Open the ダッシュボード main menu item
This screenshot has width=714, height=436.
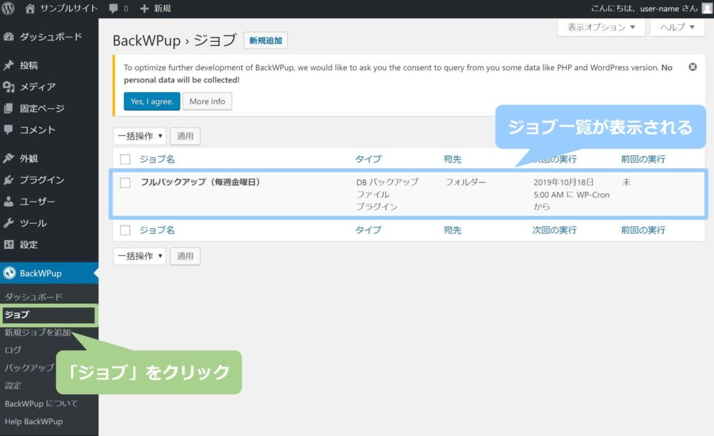click(x=50, y=37)
